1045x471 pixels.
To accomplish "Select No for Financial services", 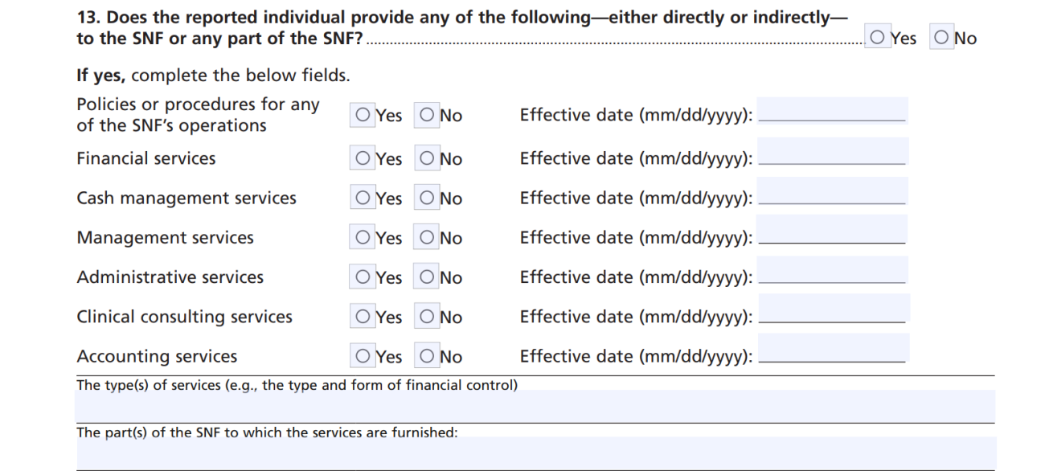I will (x=427, y=158).
